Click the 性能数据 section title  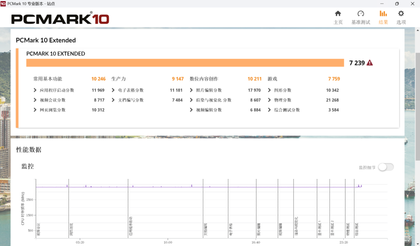(x=29, y=149)
